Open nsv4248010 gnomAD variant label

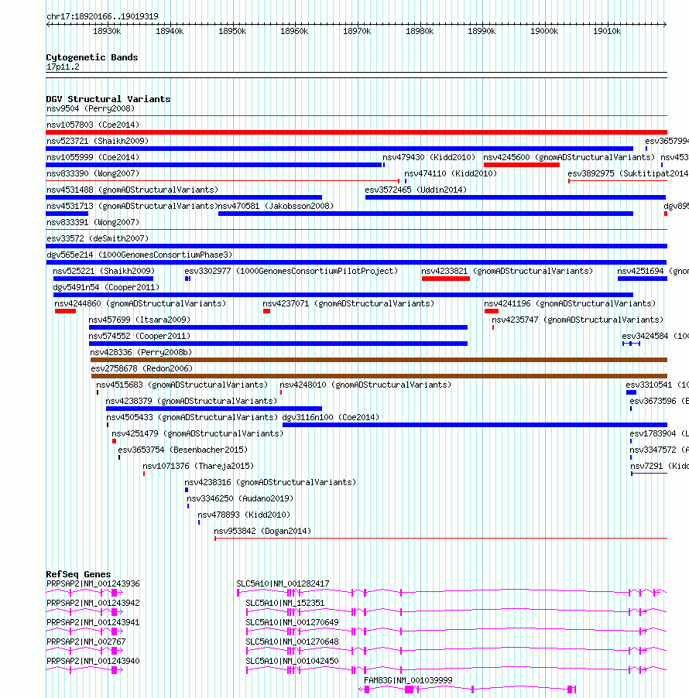tap(365, 385)
